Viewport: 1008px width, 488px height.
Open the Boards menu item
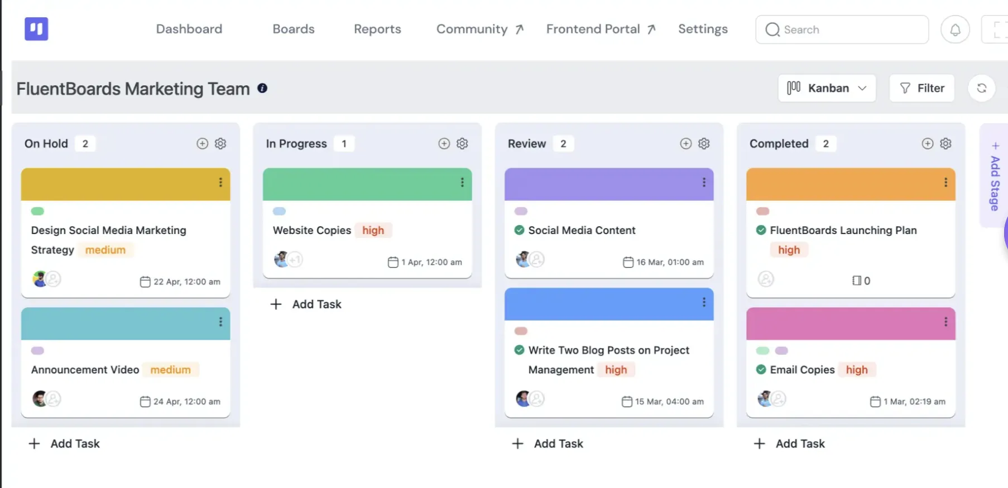point(294,29)
